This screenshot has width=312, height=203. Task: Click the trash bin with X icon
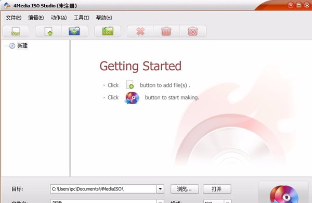pyautogui.click(x=193, y=31)
